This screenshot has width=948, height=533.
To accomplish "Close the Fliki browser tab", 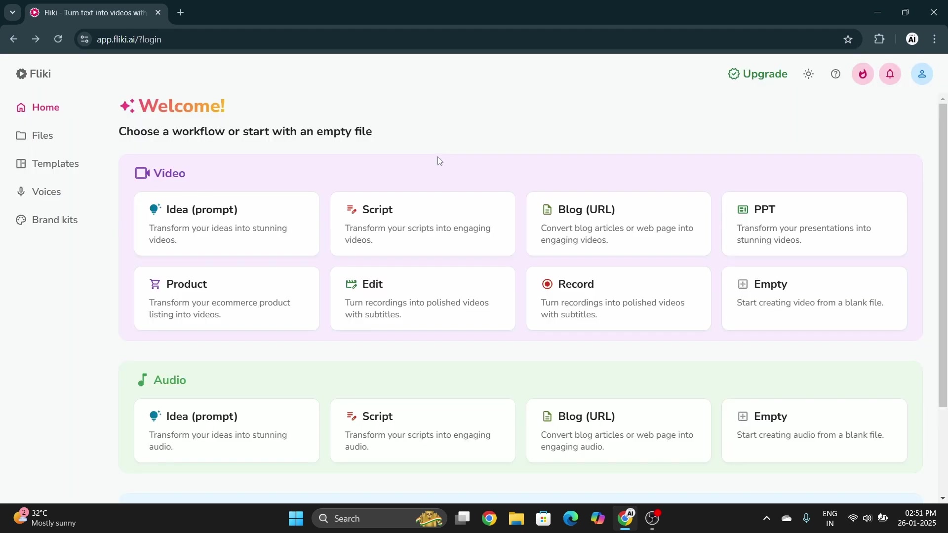I will [x=158, y=12].
